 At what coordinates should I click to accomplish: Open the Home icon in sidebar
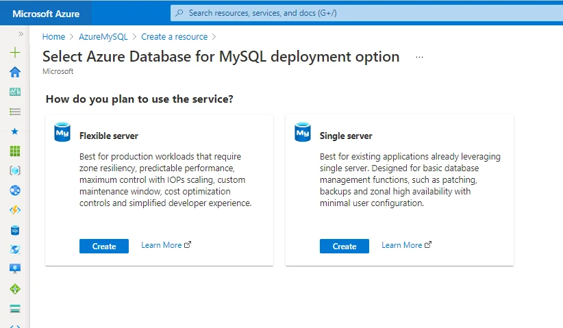(x=14, y=72)
